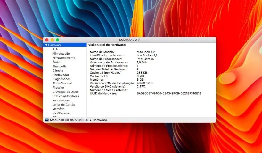Open the Câmera section

pyautogui.click(x=58, y=70)
